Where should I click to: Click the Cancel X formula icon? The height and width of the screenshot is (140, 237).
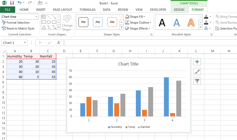40,43
